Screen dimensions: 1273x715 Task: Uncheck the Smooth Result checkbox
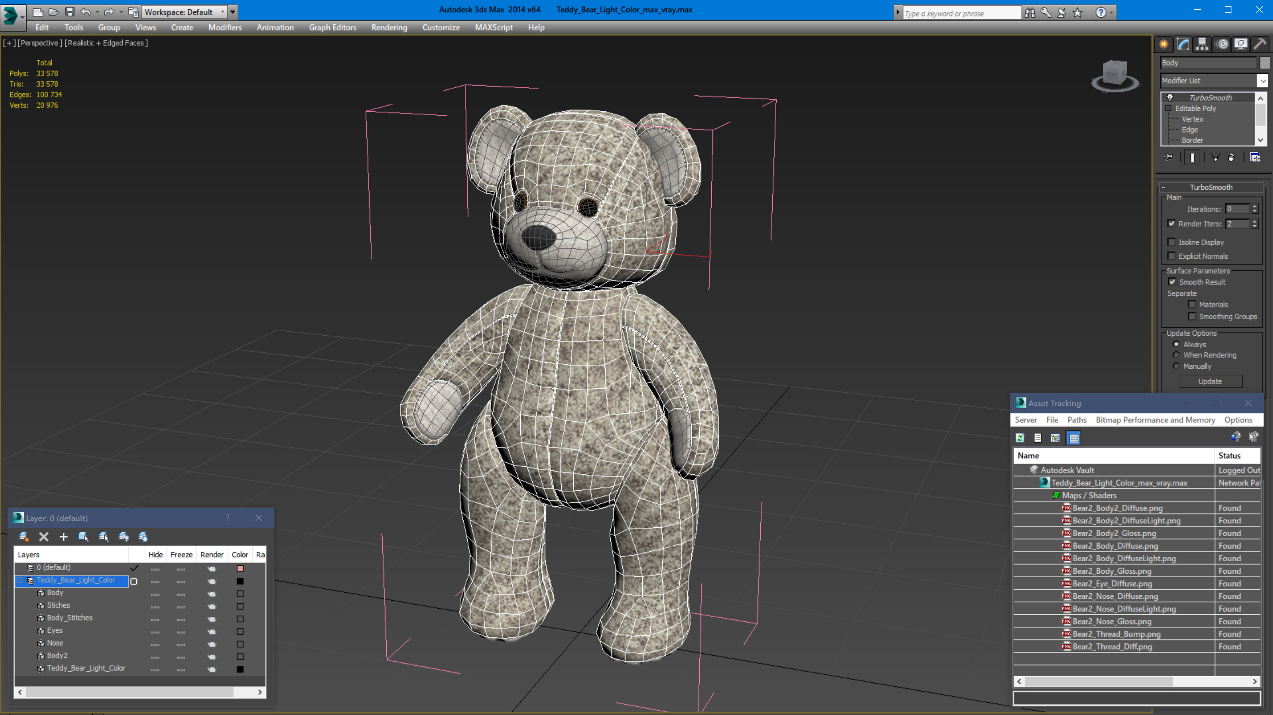(1172, 282)
